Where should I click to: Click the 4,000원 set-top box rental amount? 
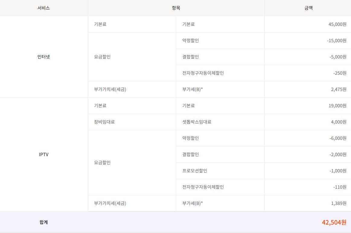pyautogui.click(x=339, y=122)
